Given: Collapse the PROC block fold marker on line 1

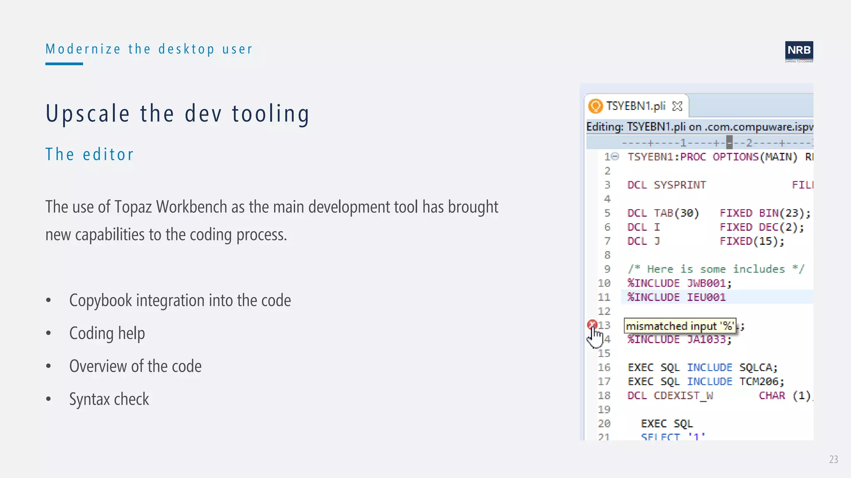Looking at the screenshot, I should (x=615, y=156).
